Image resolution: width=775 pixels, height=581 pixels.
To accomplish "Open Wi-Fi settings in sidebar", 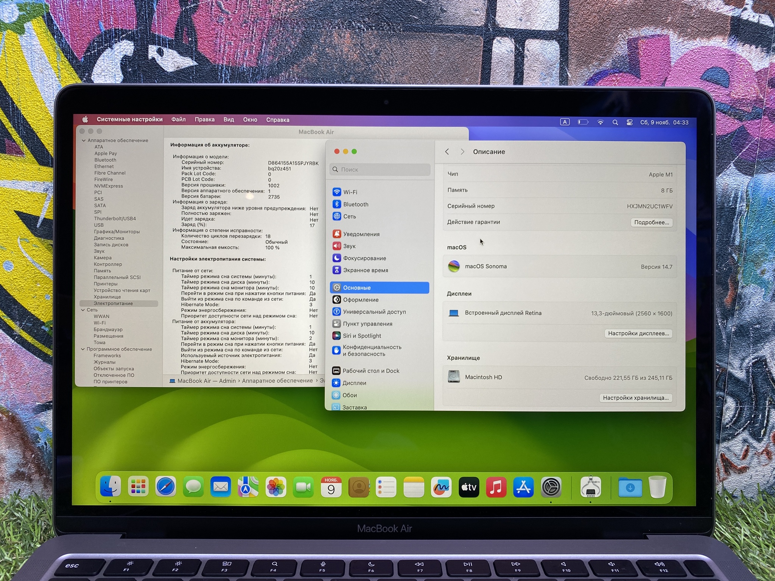I will 350,192.
